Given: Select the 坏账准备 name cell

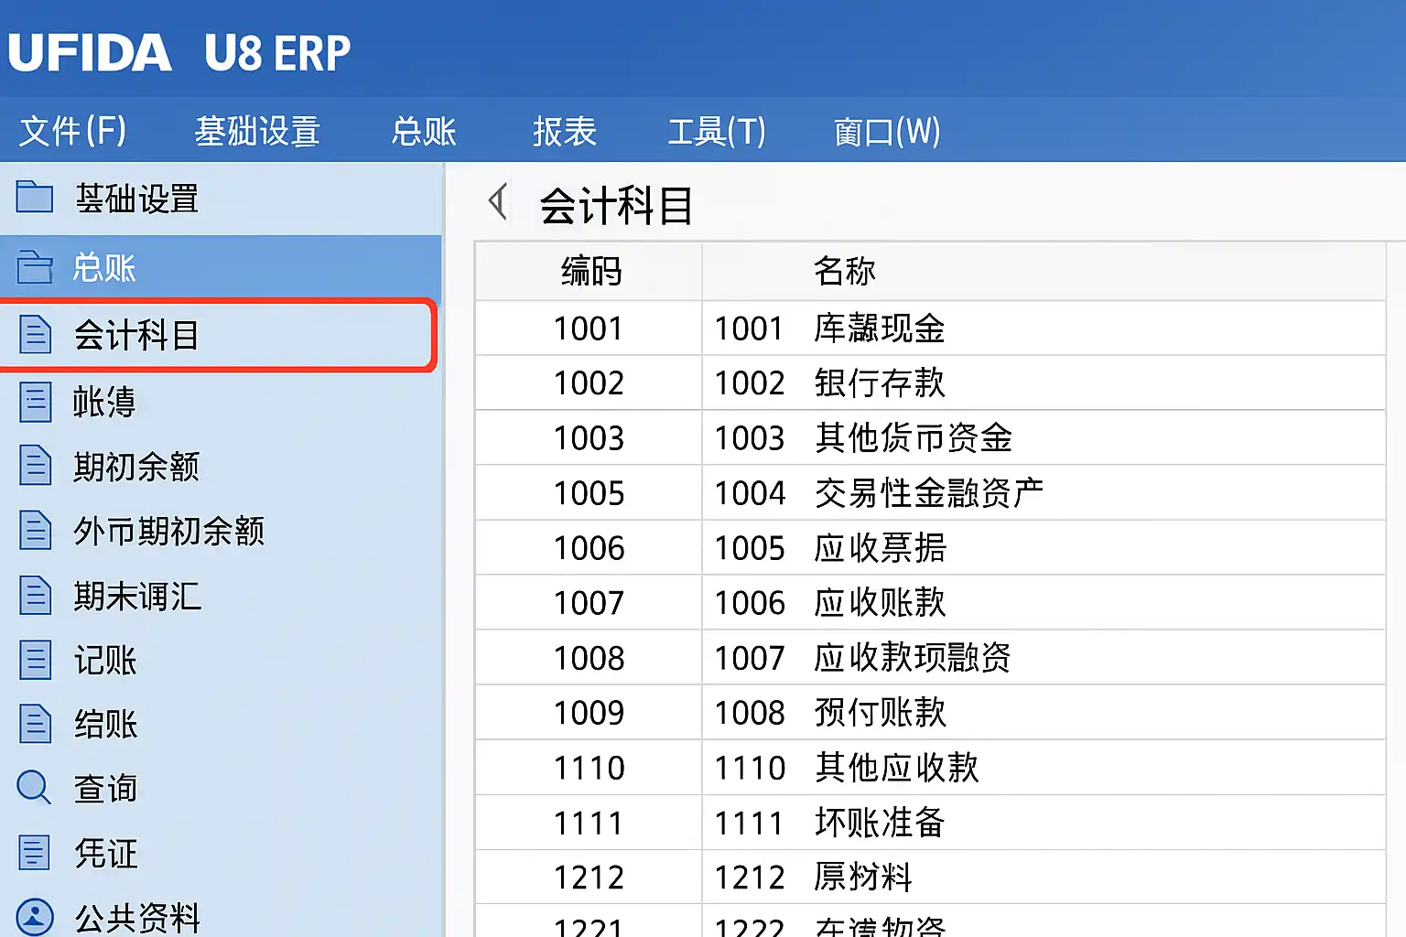Looking at the screenshot, I should click(1044, 823).
